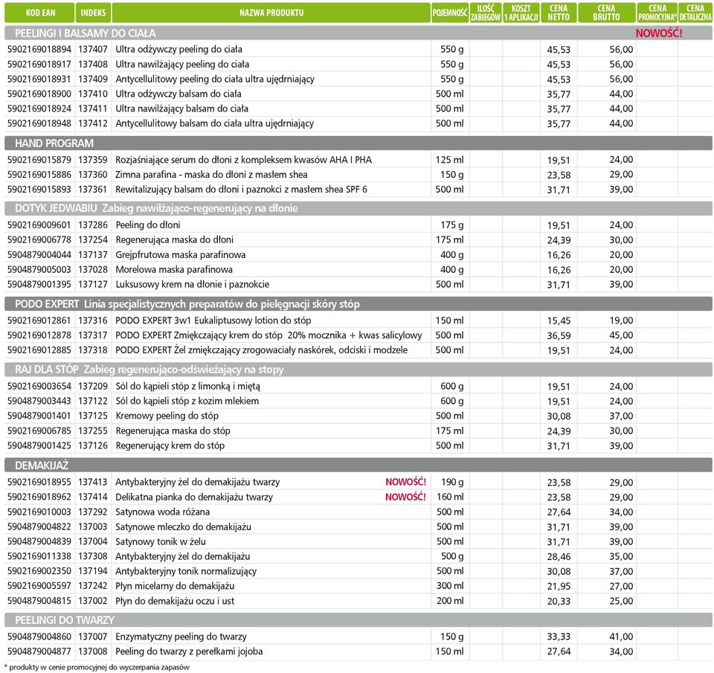Screen dimensions: 714x673
Task: Click product Peeling do dłoni
Action: point(147,225)
